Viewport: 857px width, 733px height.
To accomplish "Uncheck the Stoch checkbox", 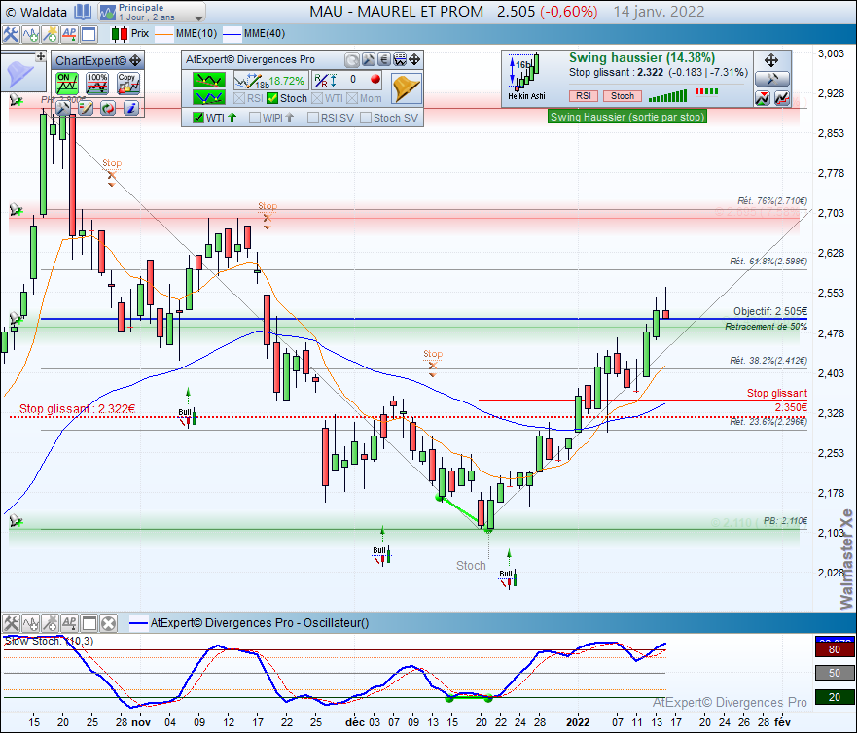I will (272, 99).
